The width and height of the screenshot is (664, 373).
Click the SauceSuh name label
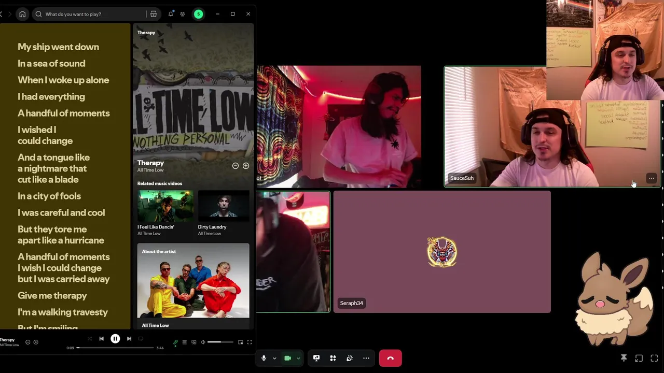pyautogui.click(x=462, y=178)
